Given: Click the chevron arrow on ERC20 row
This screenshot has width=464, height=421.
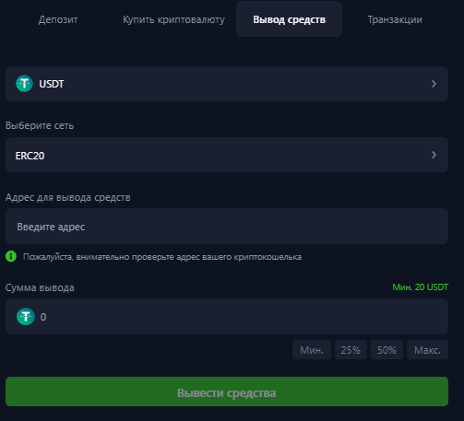Looking at the screenshot, I should click(434, 155).
